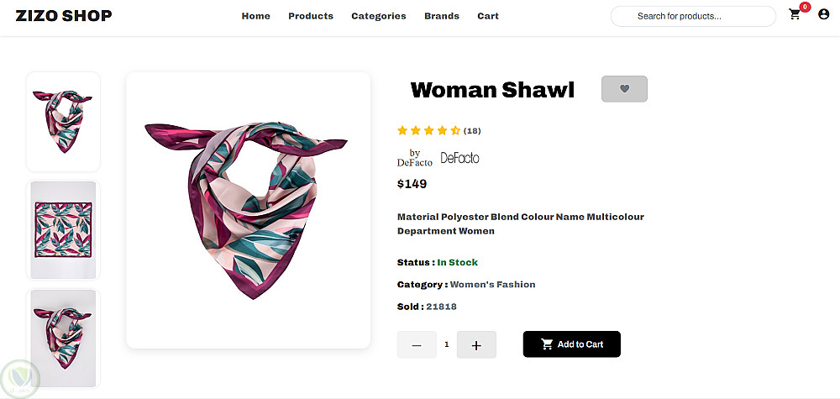The width and height of the screenshot is (840, 399).
Task: Select the first shawl thumbnail
Action: pos(63,122)
